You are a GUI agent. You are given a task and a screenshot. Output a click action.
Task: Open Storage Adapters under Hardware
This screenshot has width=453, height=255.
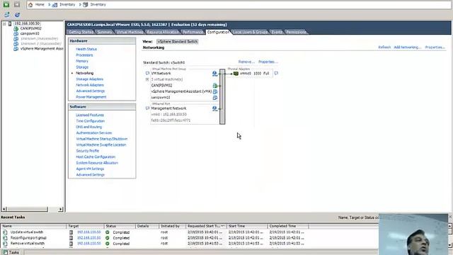pyautogui.click(x=90, y=79)
